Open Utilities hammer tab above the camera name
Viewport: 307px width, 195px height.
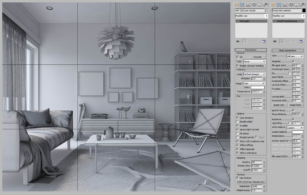point(302,5)
